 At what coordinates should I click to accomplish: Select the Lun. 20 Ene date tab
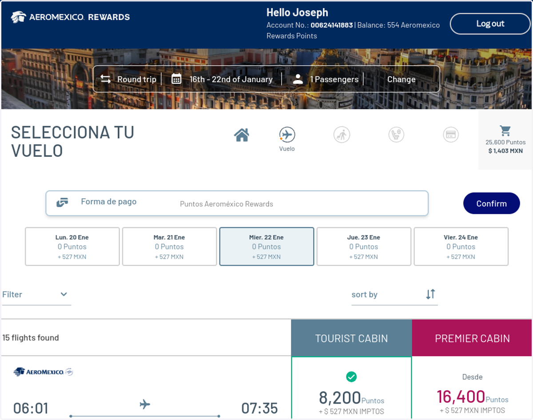coord(72,247)
